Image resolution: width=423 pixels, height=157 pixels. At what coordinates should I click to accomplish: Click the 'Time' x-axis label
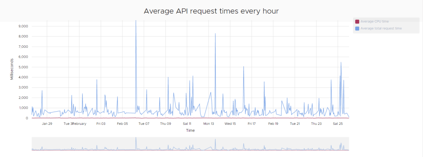pyautogui.click(x=190, y=131)
